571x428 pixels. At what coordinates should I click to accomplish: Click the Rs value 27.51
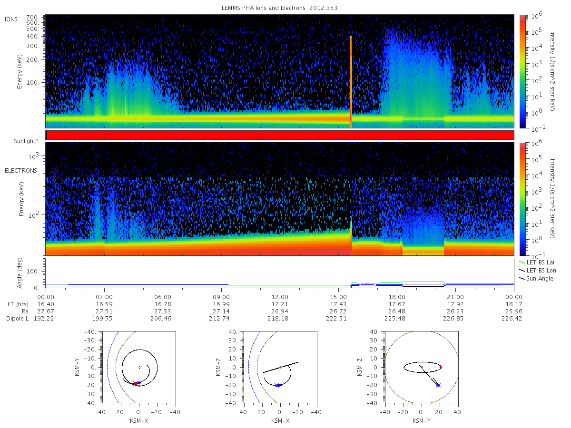[x=104, y=311]
